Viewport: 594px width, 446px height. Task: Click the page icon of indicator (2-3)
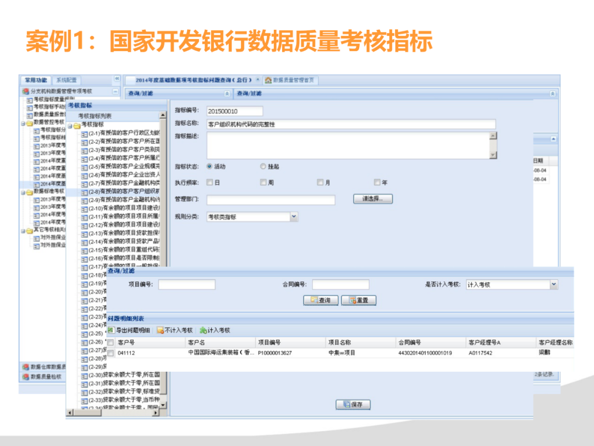coord(85,150)
